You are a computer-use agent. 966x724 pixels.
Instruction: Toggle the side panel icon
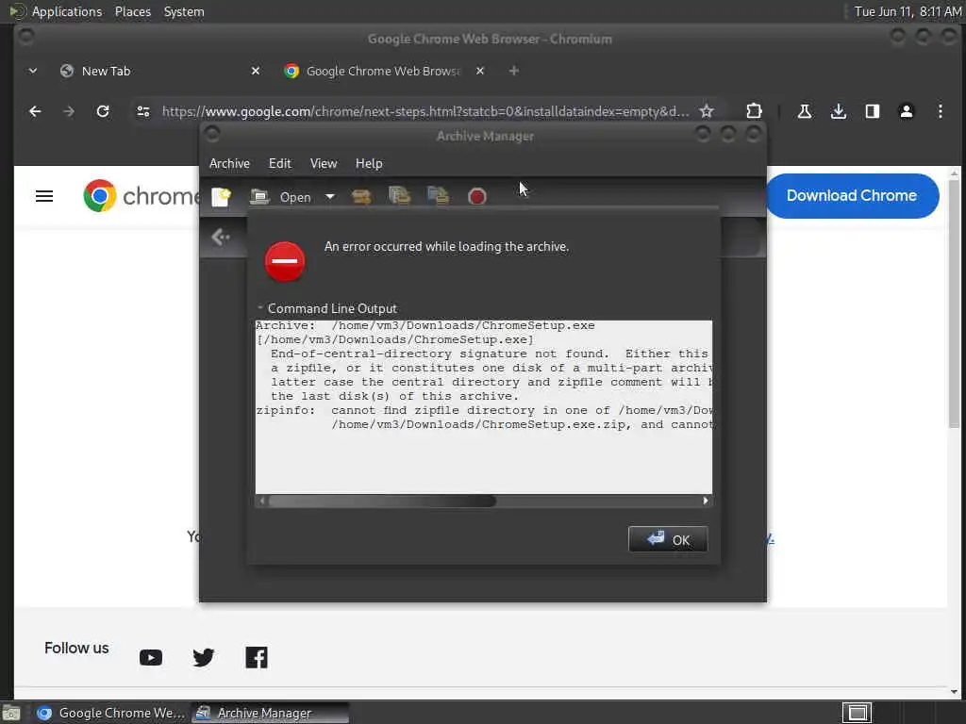873,111
